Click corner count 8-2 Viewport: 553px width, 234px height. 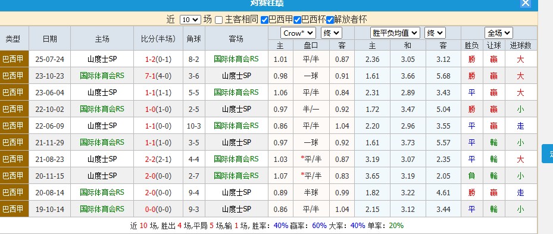pyautogui.click(x=193, y=60)
